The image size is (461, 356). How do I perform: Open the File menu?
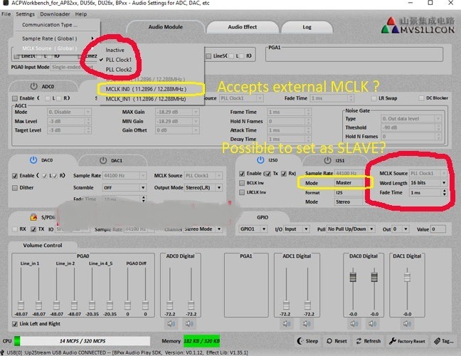click(6, 14)
